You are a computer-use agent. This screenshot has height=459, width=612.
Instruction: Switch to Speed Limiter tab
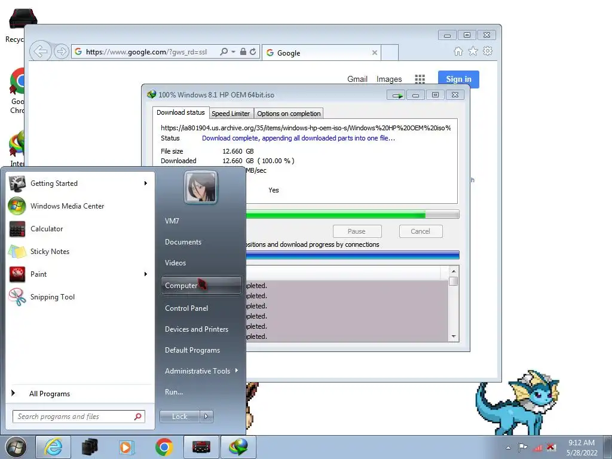point(231,114)
